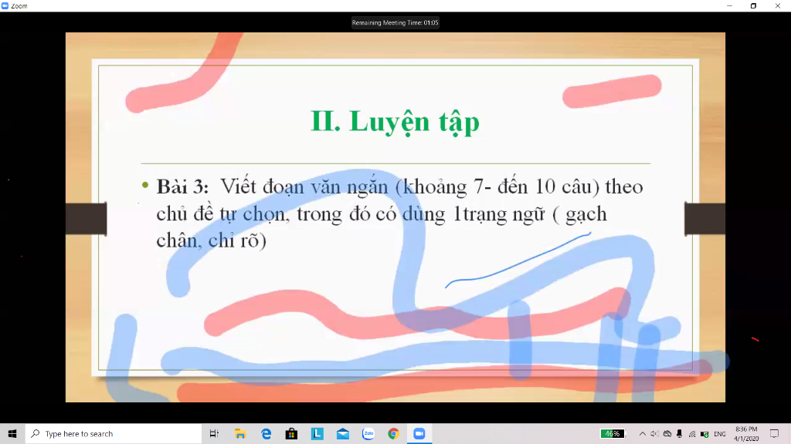The width and height of the screenshot is (791, 444).
Task: Open the Wi-Fi network tray icon
Action: click(692, 433)
